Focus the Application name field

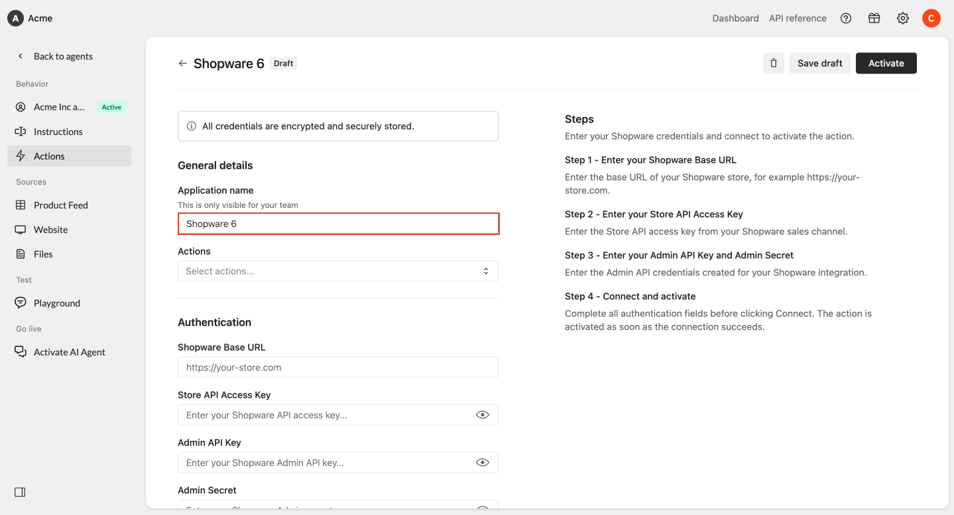338,224
